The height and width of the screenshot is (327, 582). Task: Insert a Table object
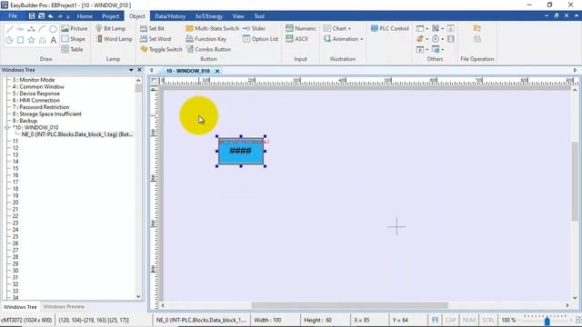(x=73, y=49)
